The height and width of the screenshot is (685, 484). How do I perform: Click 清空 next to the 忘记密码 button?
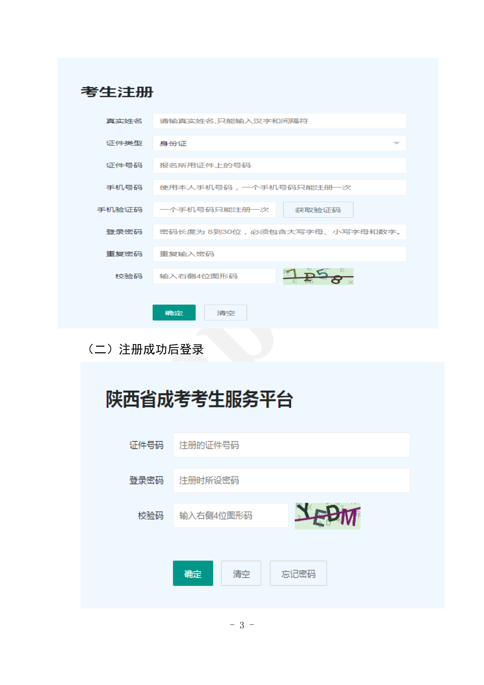click(241, 574)
